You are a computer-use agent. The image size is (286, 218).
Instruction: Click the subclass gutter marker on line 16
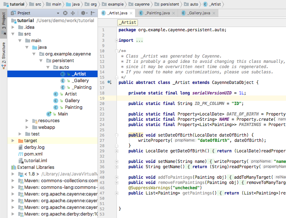(x=109, y=82)
